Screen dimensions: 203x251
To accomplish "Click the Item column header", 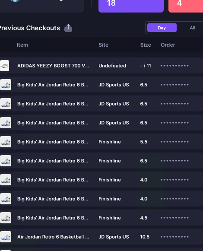I will pos(22,45).
